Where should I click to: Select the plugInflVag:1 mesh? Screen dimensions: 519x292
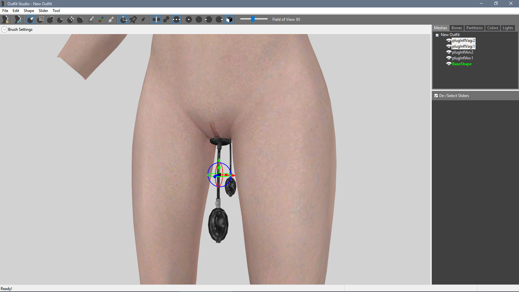click(464, 46)
